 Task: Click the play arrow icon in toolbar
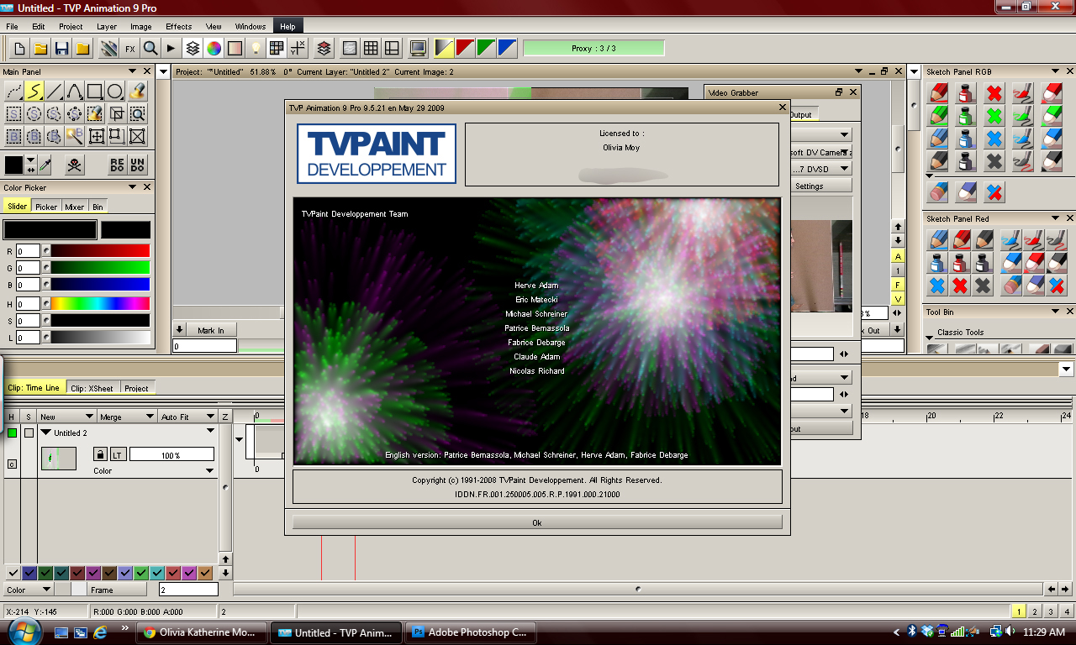[x=171, y=48]
